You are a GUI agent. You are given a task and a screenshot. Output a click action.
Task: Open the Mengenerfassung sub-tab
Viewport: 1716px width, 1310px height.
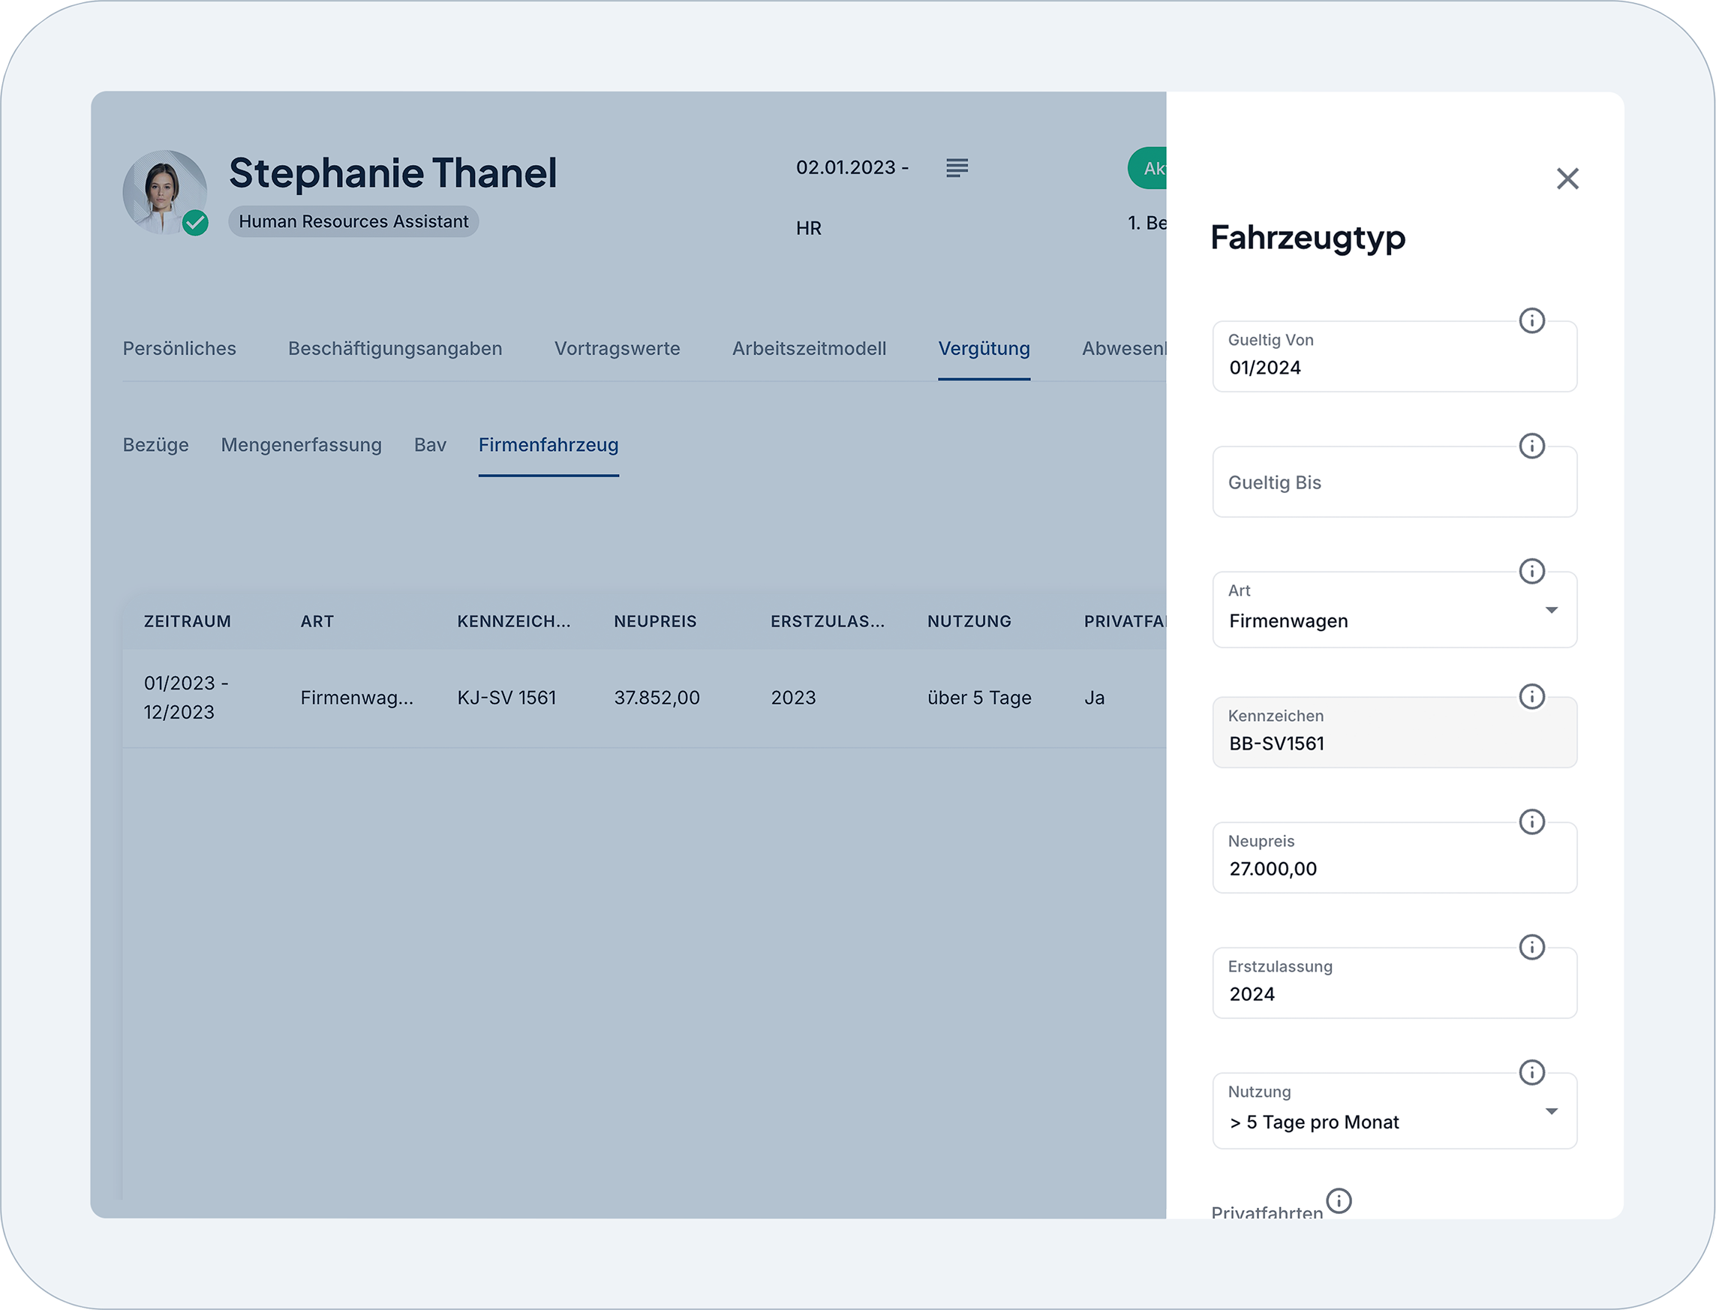301,444
